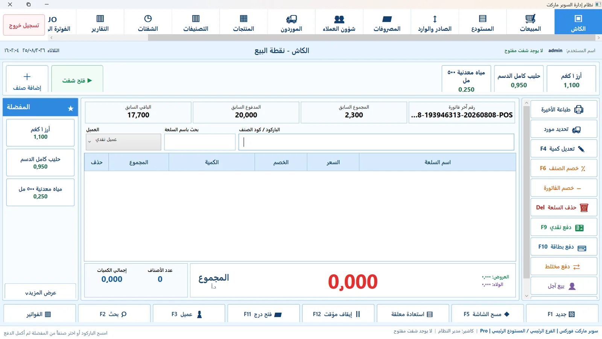Focus the الباركود / كود الصنف input field
This screenshot has width=602, height=339.
376,142
